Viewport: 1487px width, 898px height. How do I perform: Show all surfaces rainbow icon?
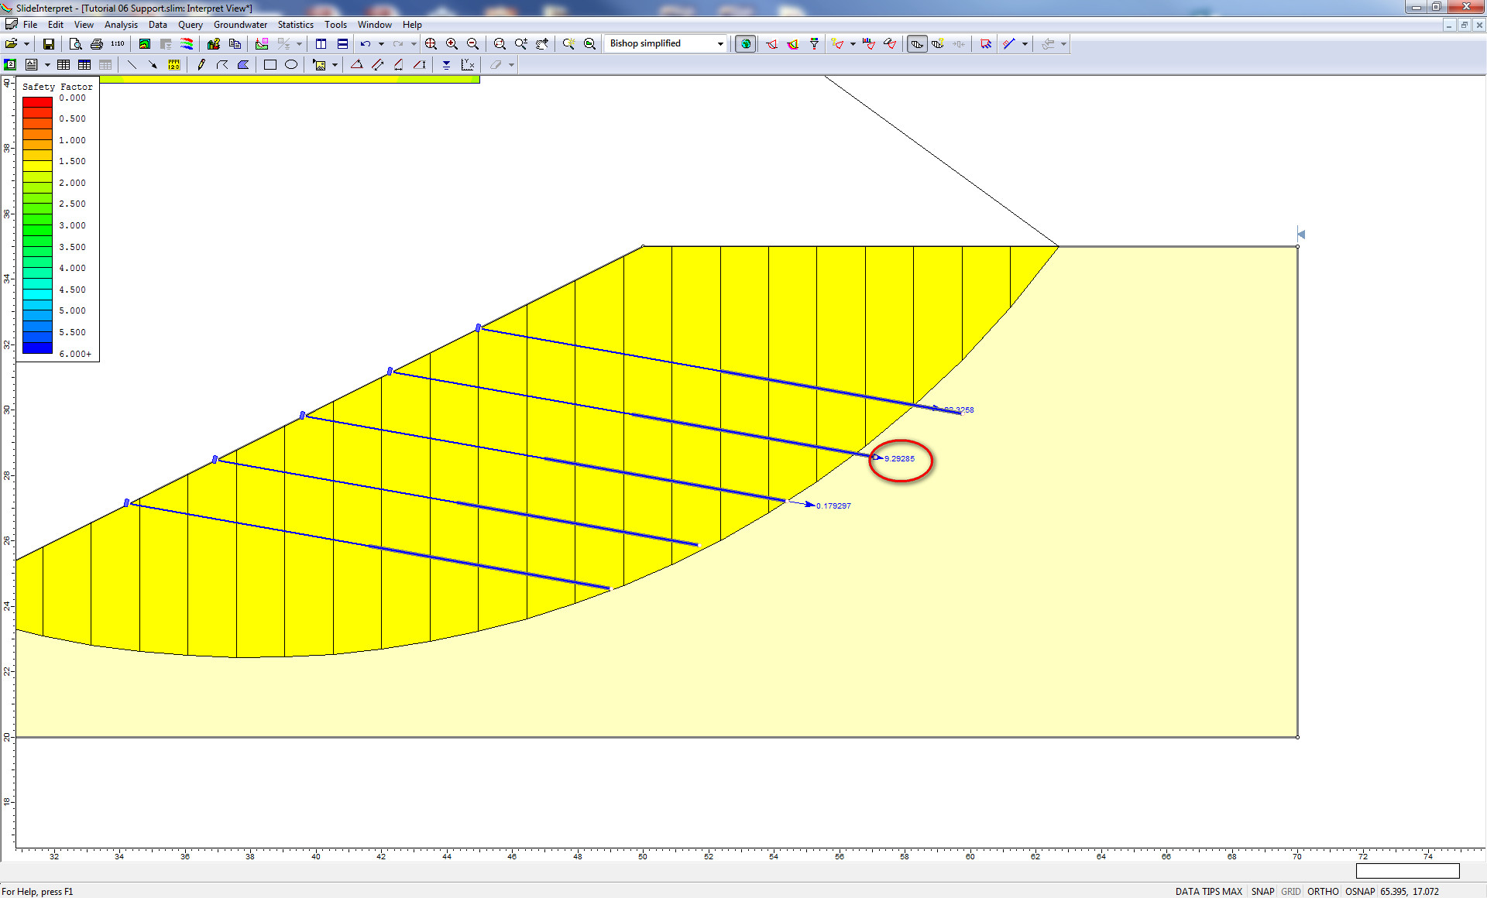tap(792, 44)
